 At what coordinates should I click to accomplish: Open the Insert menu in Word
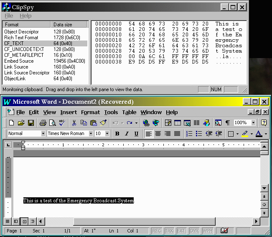pyautogui.click(x=69, y=112)
